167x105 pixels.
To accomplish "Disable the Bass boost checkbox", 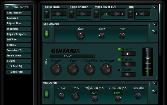I will (x=119, y=49).
